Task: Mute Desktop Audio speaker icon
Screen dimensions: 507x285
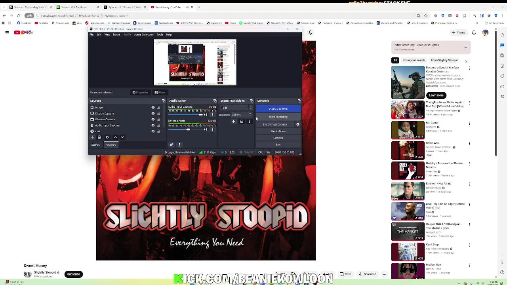Action: pos(205,129)
